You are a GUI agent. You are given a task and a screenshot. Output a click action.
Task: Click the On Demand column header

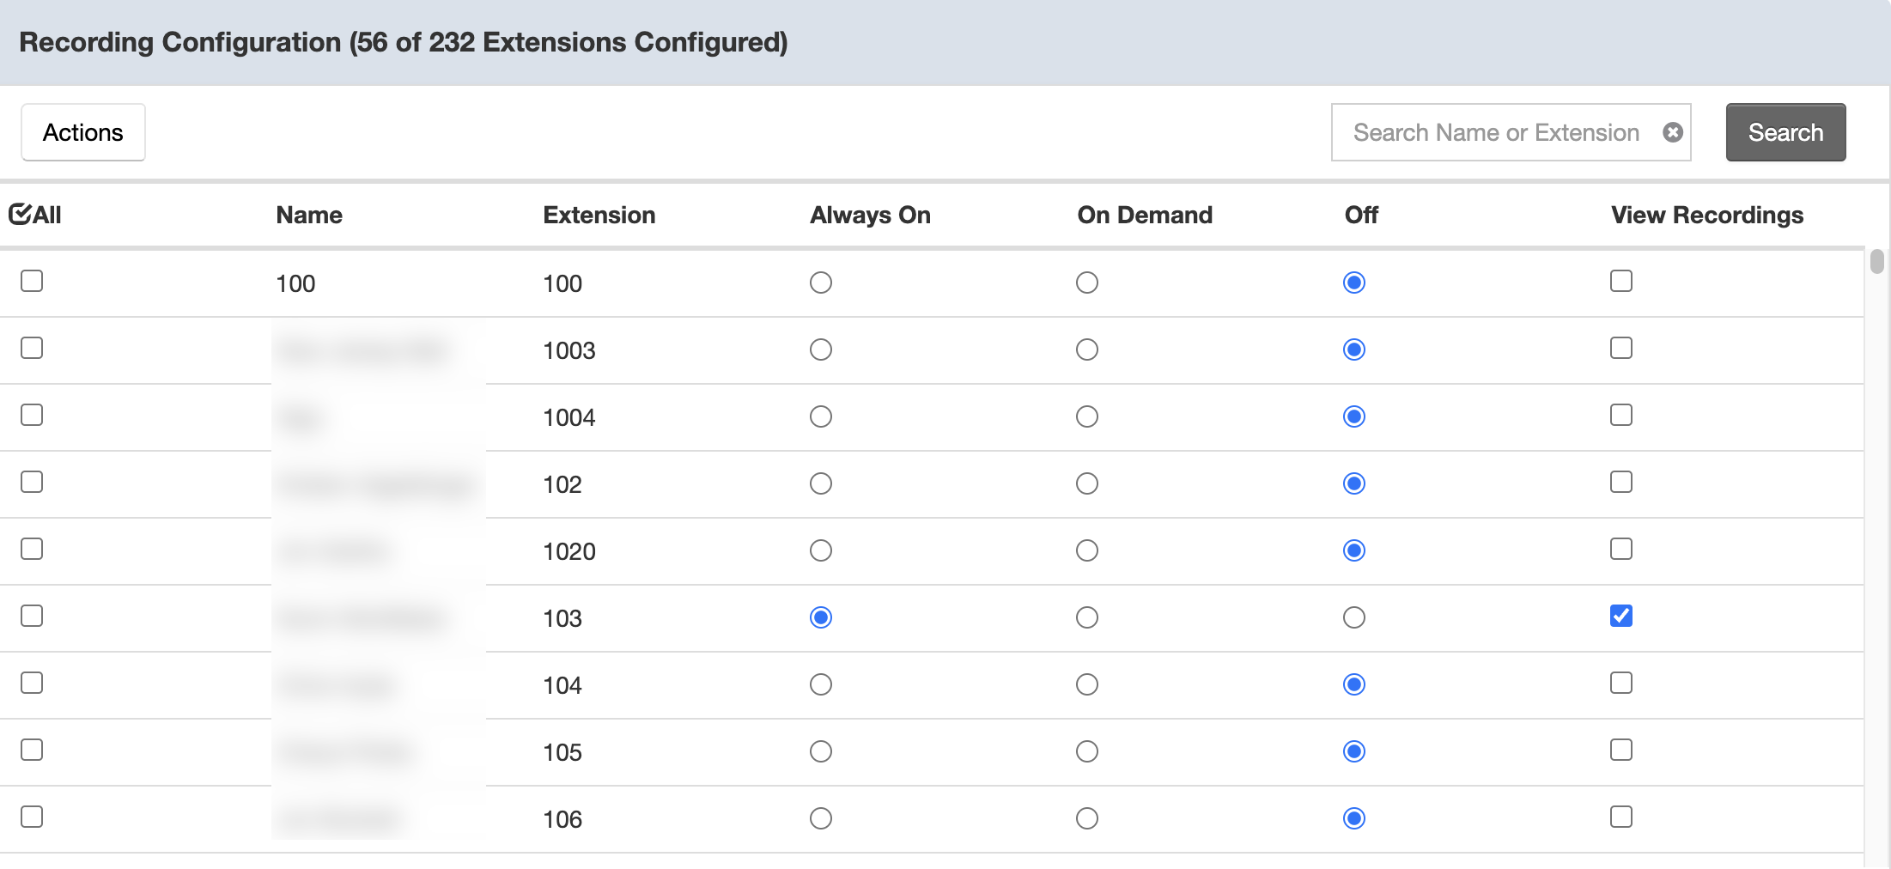coord(1145,215)
